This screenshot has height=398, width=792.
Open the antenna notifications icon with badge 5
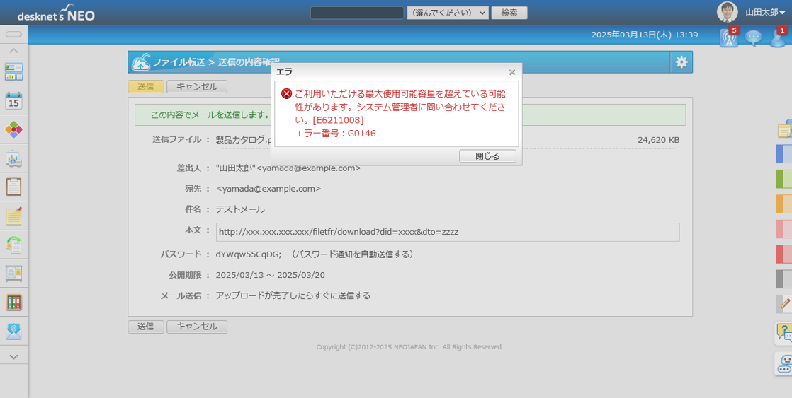tap(728, 37)
